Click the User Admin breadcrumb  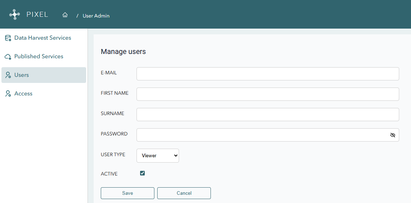pos(96,16)
